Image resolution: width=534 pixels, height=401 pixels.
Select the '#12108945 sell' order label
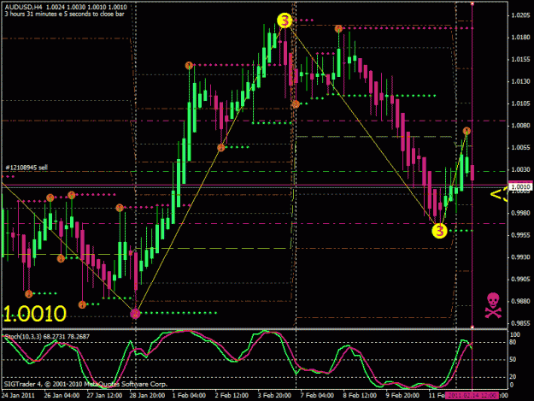coord(26,168)
